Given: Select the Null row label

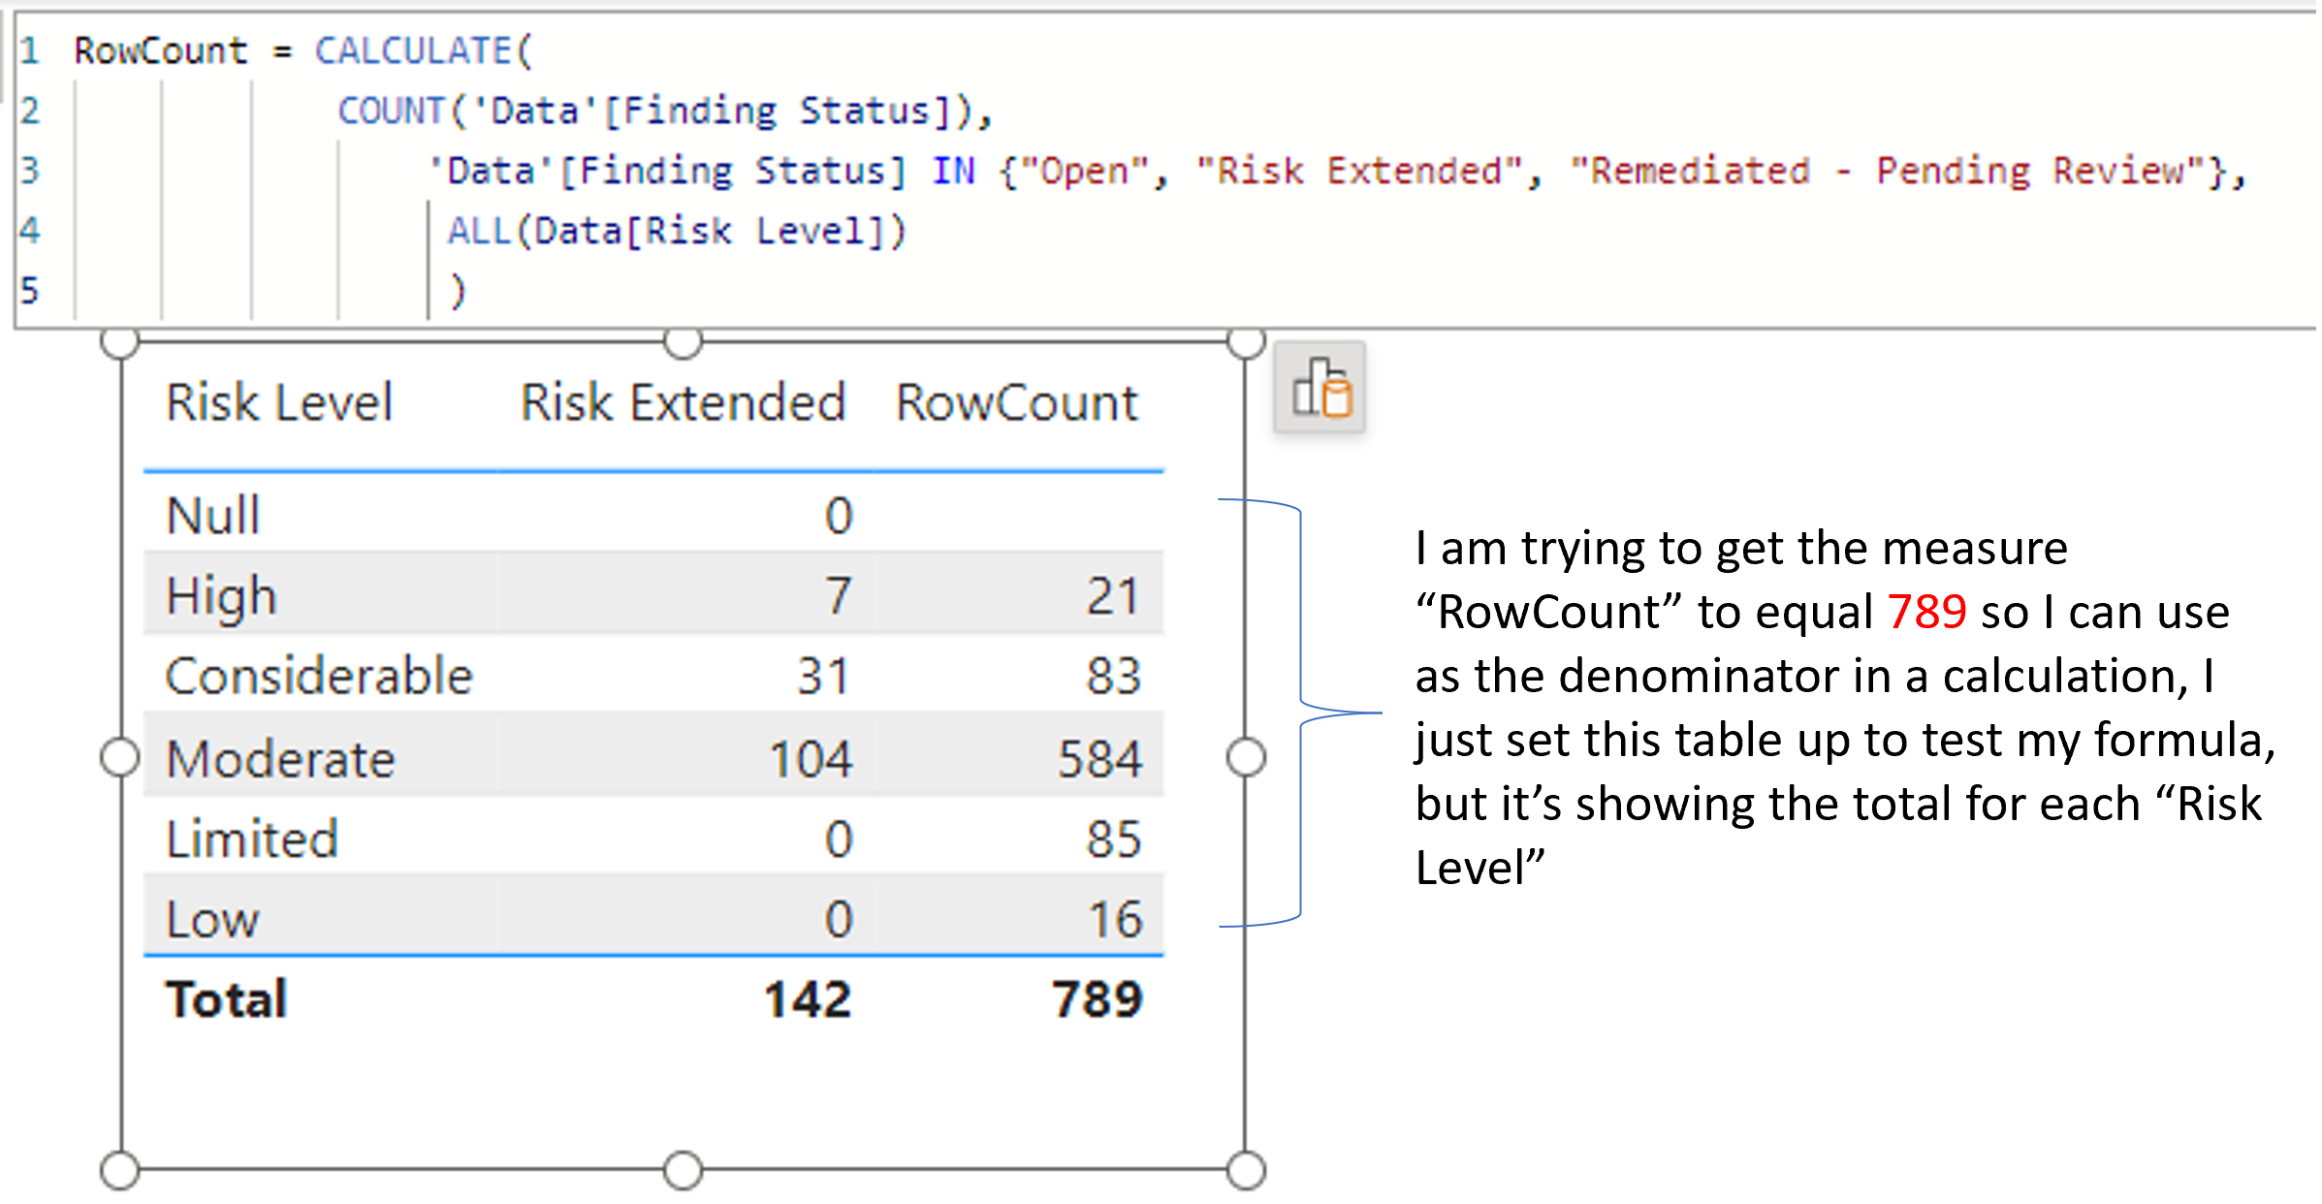Looking at the screenshot, I should pyautogui.click(x=213, y=515).
